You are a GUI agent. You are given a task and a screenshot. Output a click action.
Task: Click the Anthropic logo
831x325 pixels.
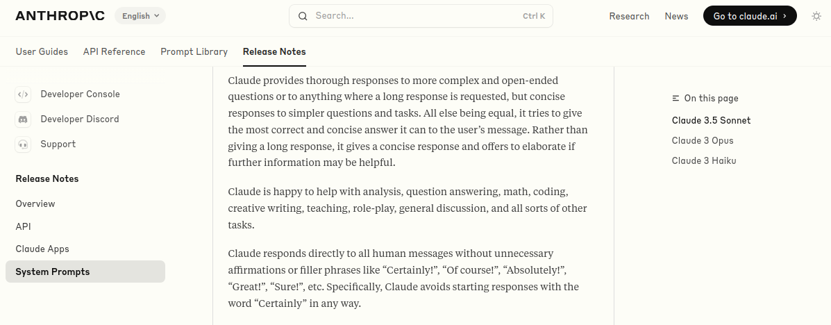60,16
